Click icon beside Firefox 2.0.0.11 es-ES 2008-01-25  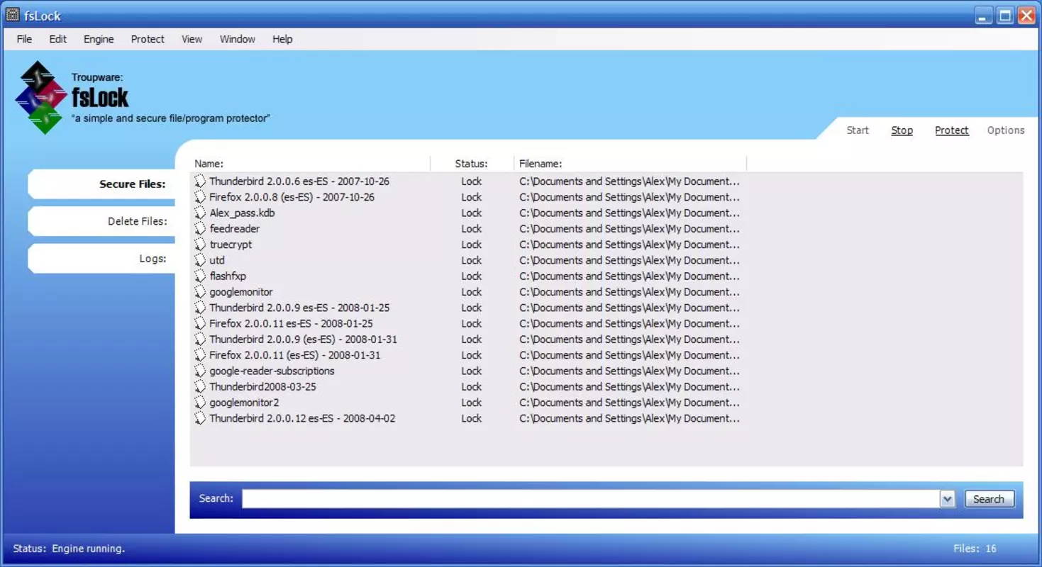tap(200, 324)
